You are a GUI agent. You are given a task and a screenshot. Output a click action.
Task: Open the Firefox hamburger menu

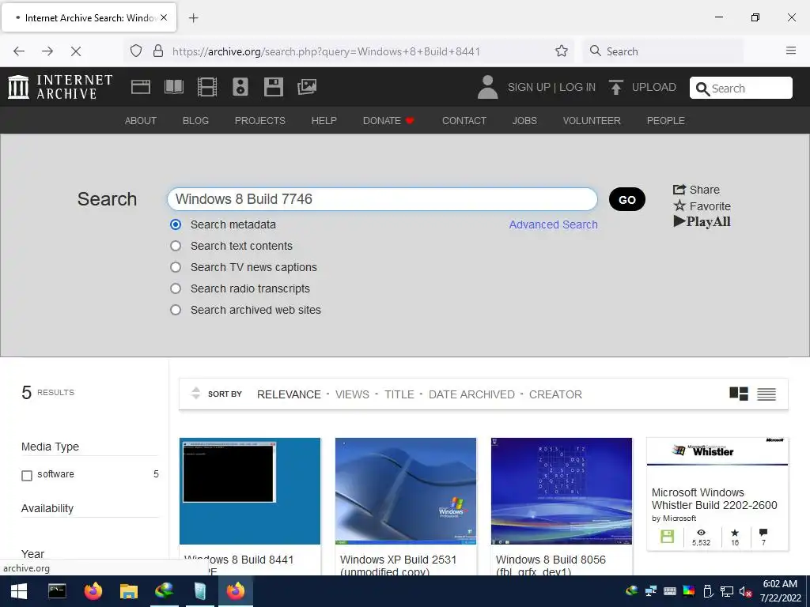[791, 51]
